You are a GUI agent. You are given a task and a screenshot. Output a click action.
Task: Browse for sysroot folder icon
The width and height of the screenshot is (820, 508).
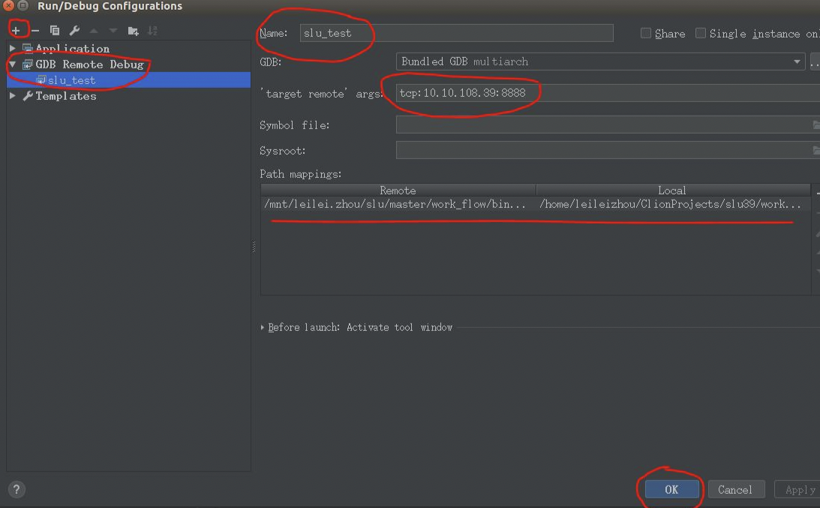click(x=816, y=151)
